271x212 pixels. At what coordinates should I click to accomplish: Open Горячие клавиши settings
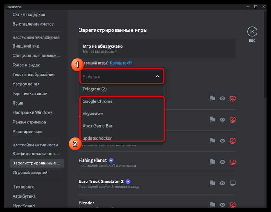pyautogui.click(x=30, y=93)
